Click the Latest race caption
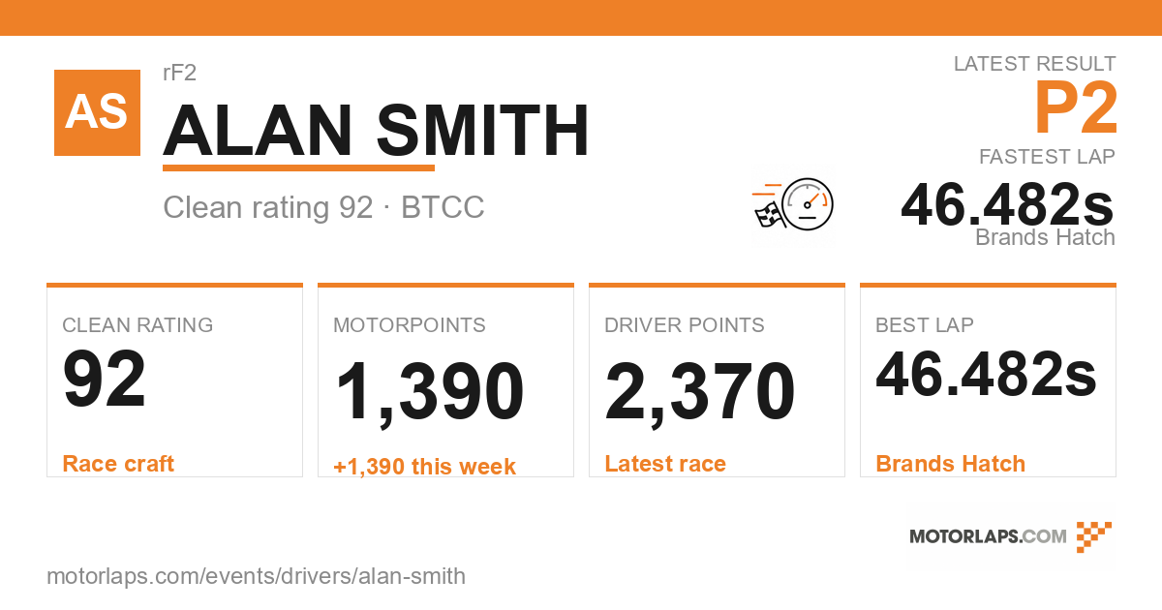Image resolution: width=1162 pixels, height=610 pixels. point(665,464)
